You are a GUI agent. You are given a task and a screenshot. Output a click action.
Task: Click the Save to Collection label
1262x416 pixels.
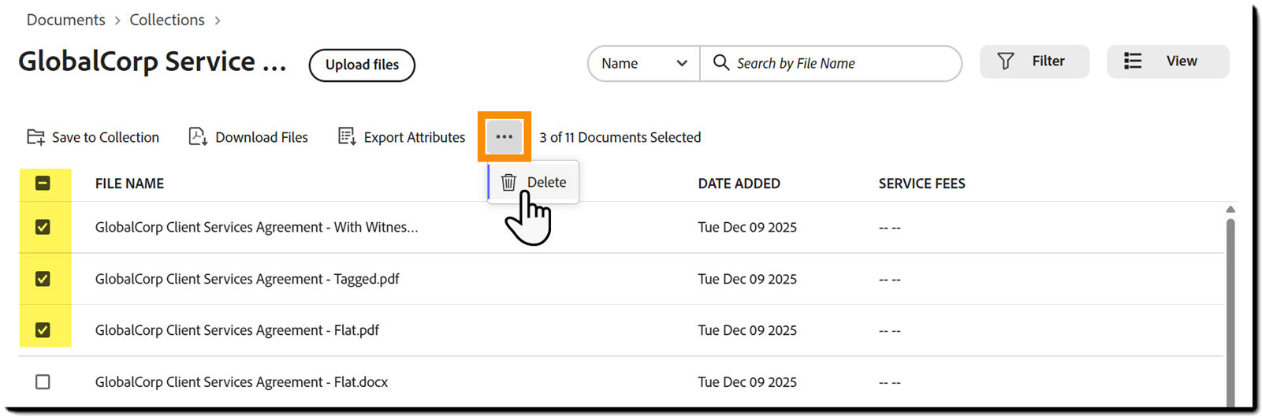click(x=106, y=137)
